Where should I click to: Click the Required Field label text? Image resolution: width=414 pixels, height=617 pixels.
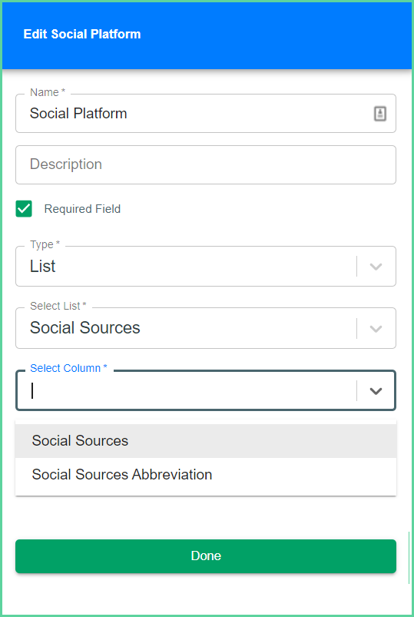coord(82,209)
